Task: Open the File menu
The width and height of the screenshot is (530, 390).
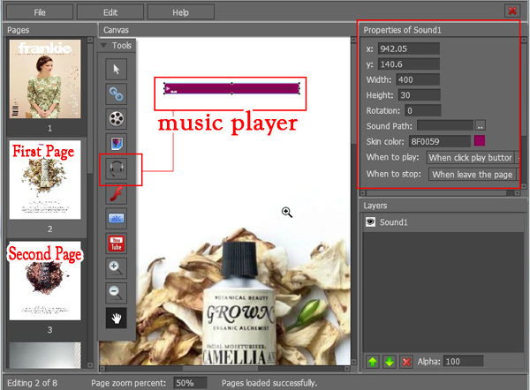Action: 40,12
